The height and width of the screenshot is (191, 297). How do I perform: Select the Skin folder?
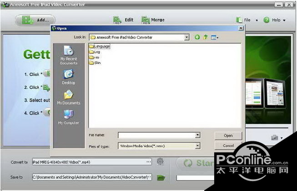pyautogui.click(x=95, y=63)
